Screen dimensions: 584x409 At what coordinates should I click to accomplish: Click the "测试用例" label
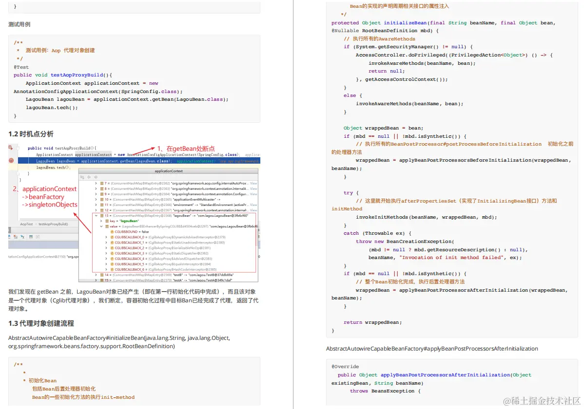[x=19, y=24]
